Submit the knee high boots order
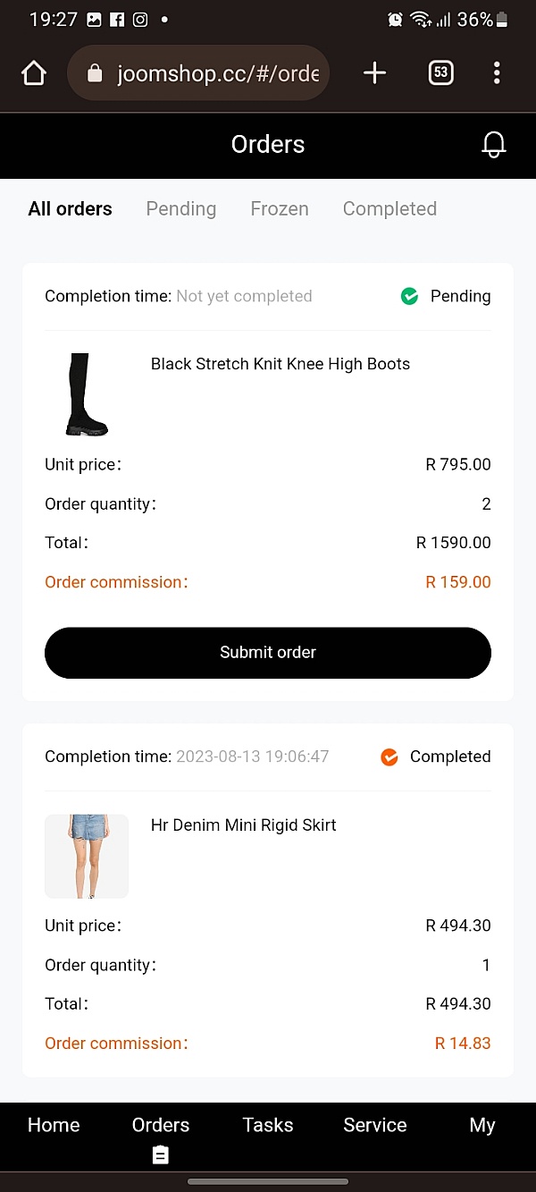Viewport: 536px width, 1192px height. coord(268,653)
